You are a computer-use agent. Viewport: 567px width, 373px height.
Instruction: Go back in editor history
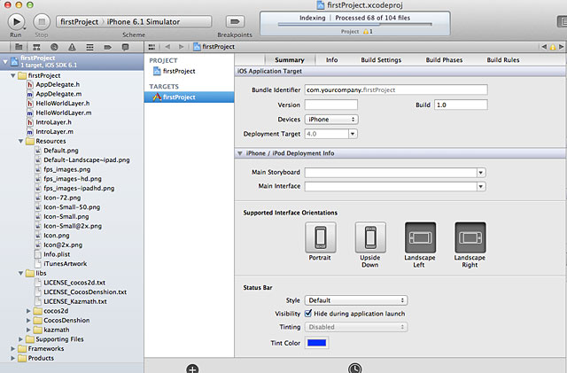pos(167,47)
